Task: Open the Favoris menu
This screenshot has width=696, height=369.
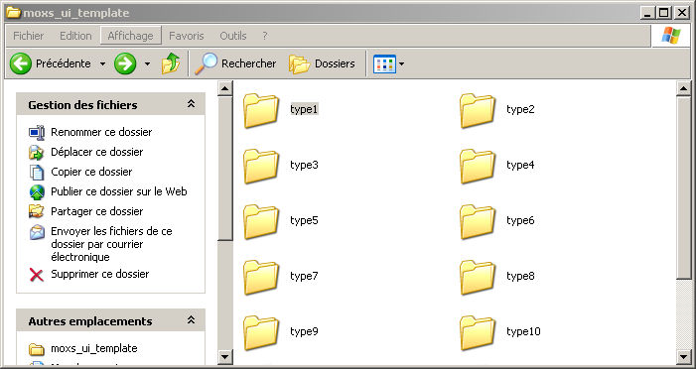Action: [x=187, y=36]
